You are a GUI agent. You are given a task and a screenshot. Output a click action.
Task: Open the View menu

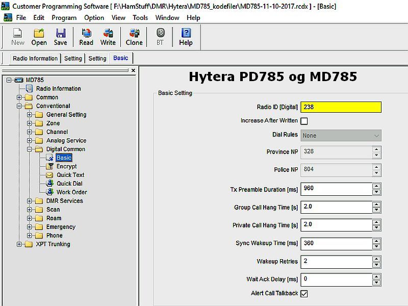[x=118, y=18]
